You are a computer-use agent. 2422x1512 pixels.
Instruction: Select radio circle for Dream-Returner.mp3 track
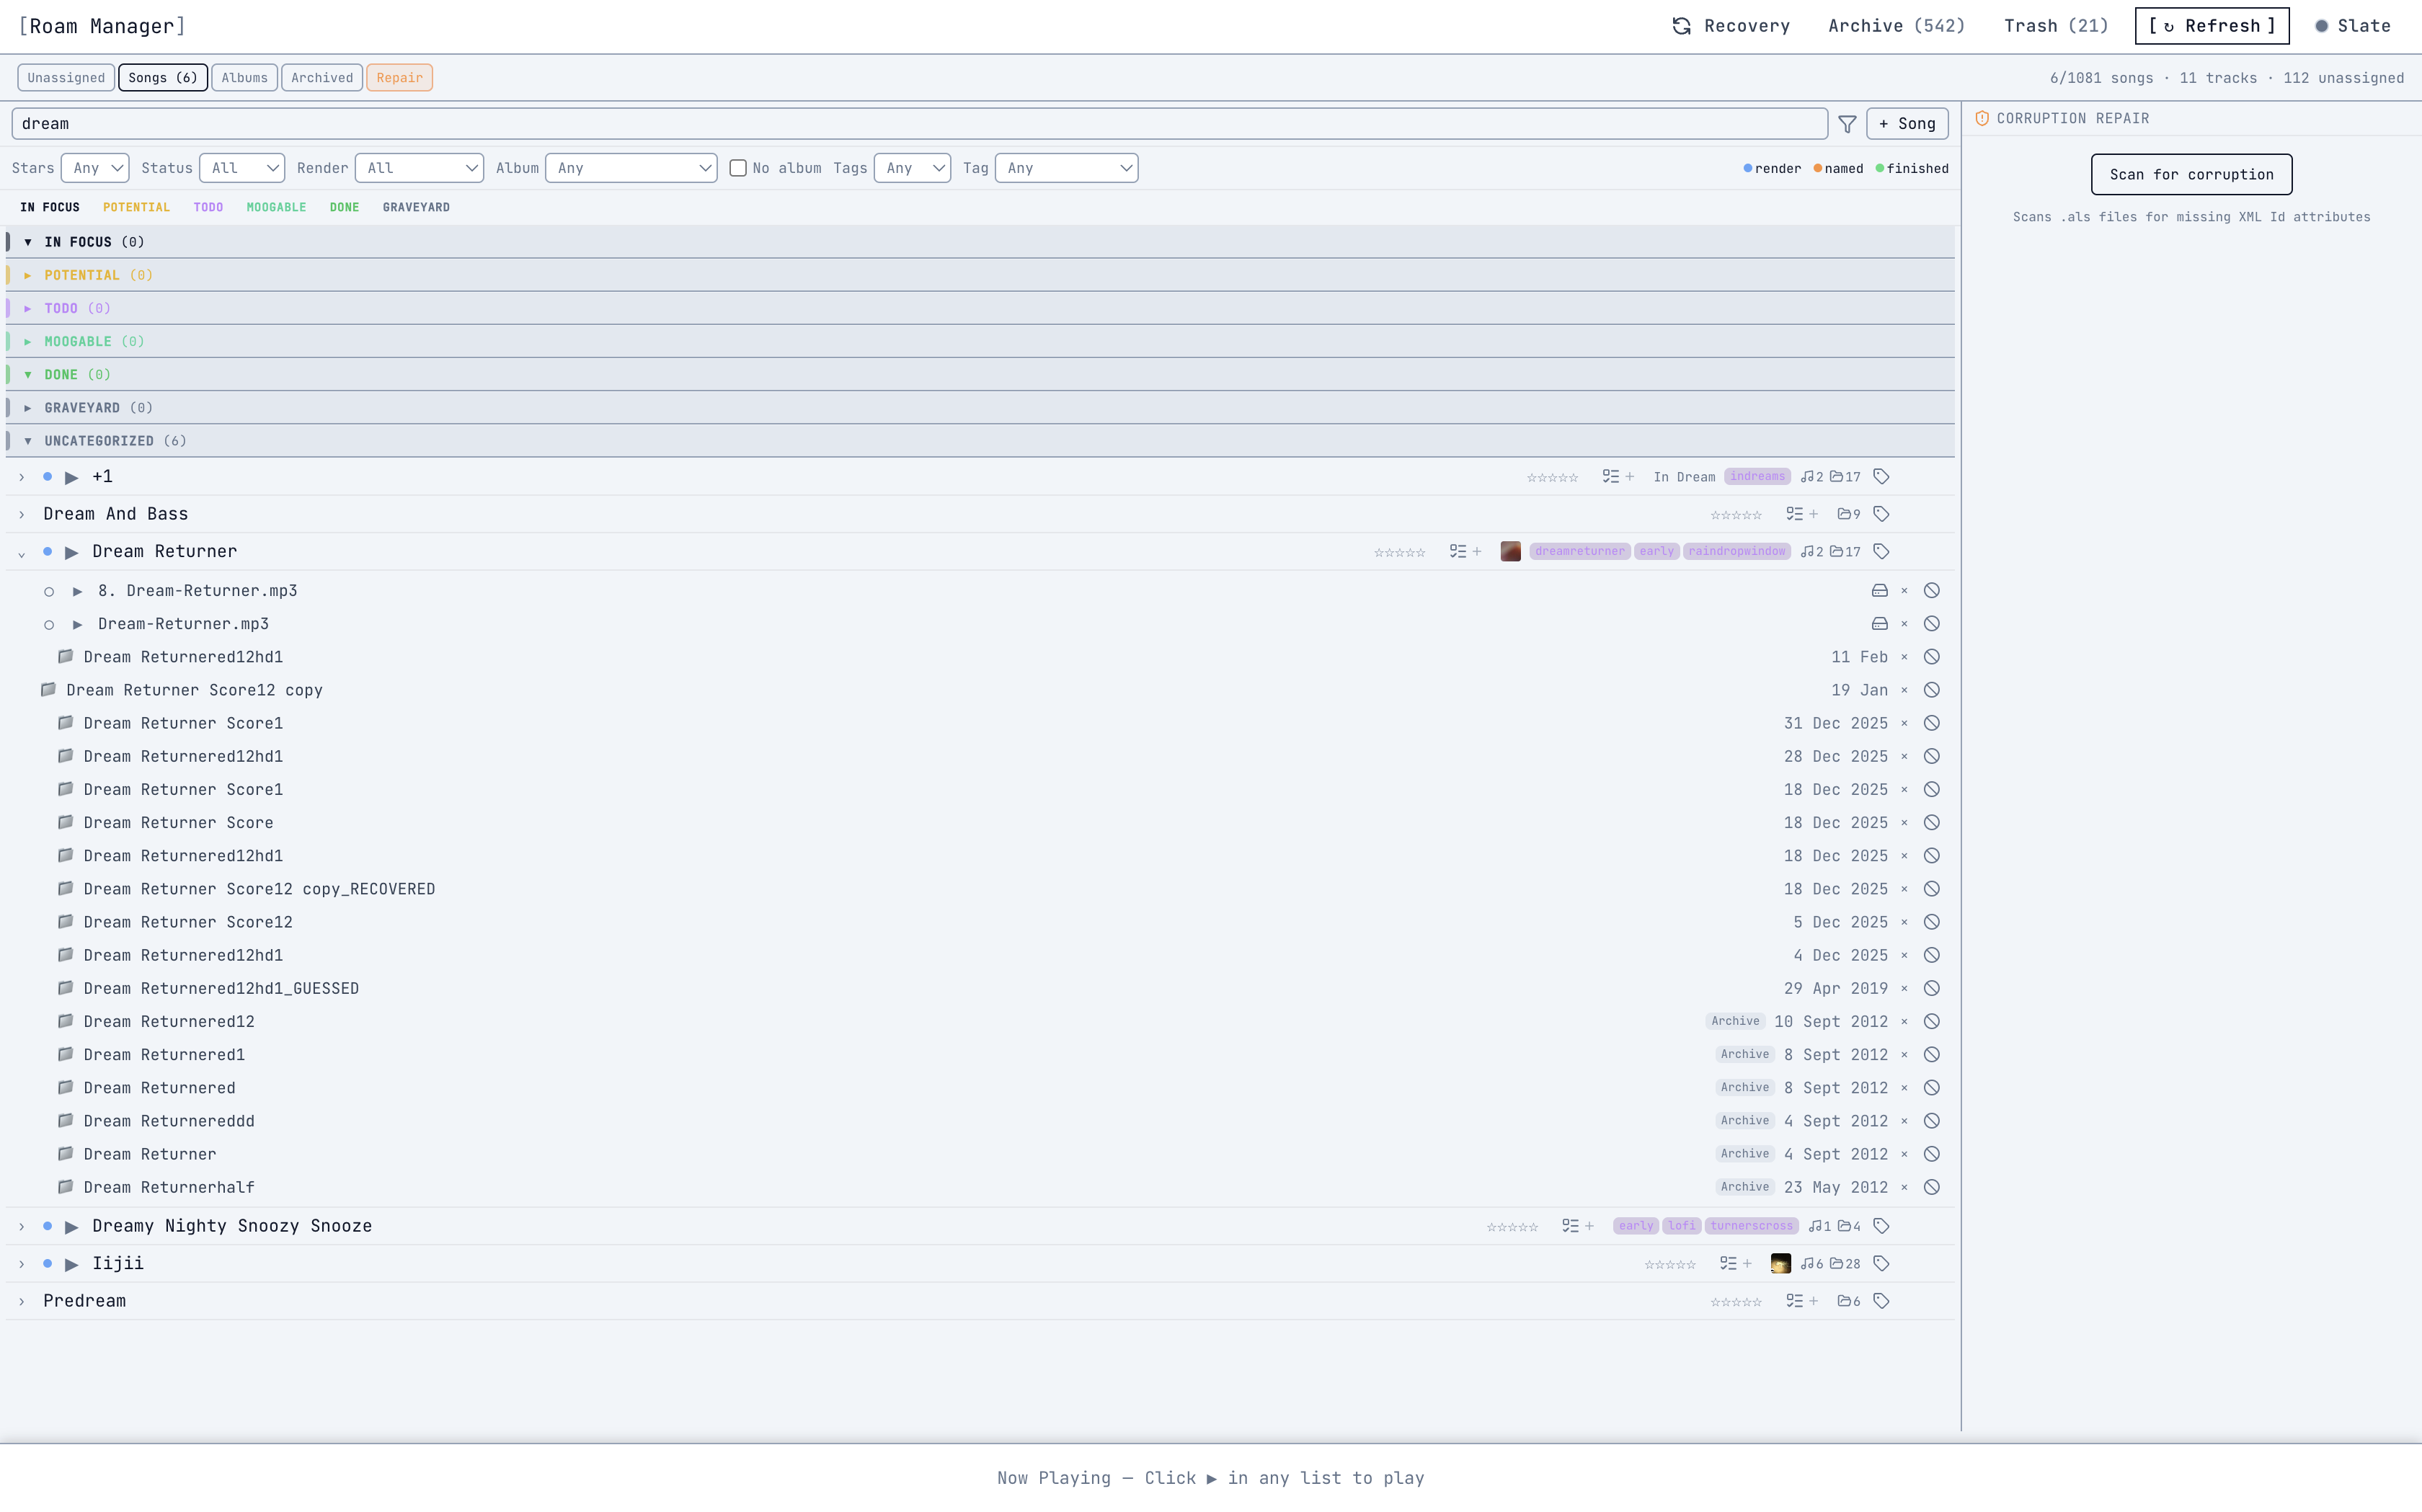49,625
